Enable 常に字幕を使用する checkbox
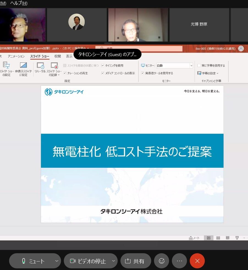 click(199, 65)
